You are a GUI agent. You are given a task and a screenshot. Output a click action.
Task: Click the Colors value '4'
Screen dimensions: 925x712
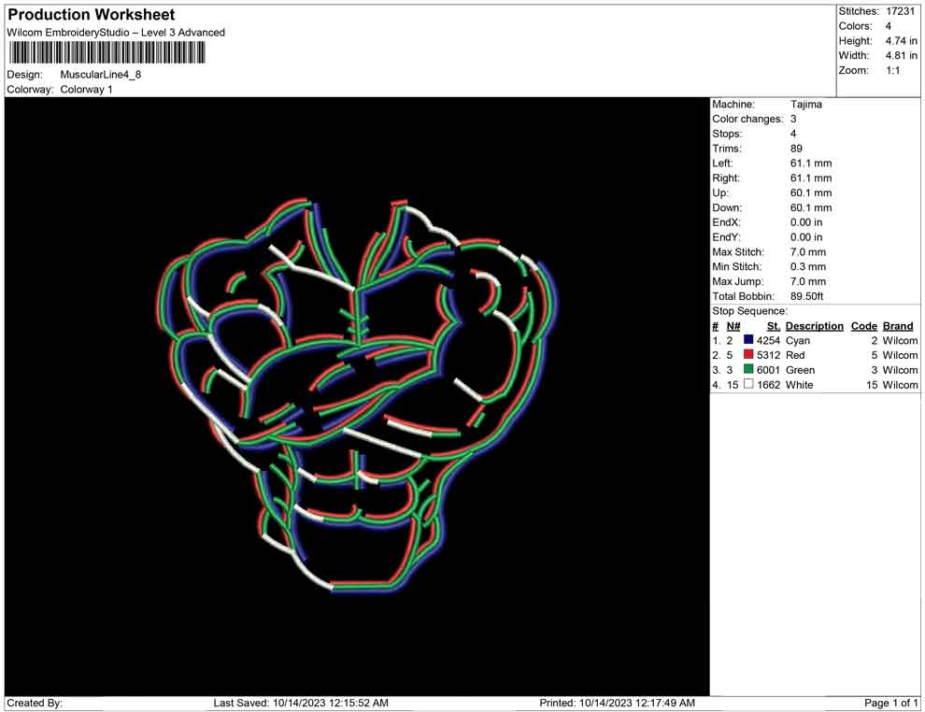click(889, 26)
